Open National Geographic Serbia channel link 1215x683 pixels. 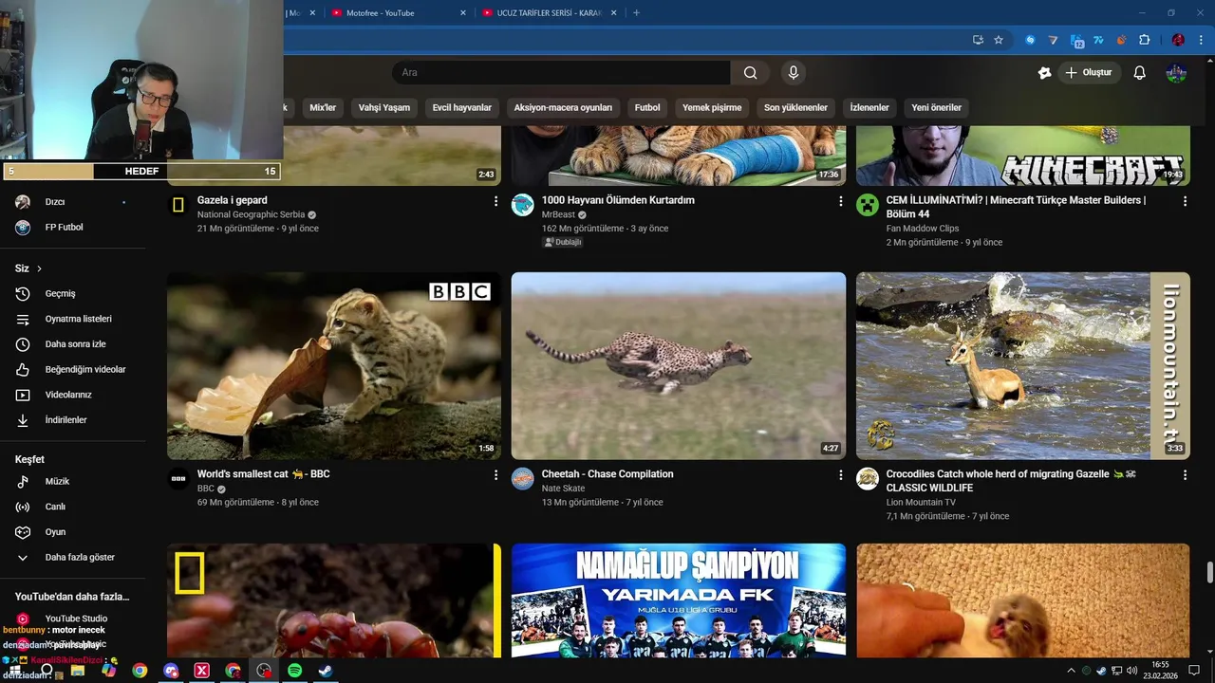click(251, 215)
